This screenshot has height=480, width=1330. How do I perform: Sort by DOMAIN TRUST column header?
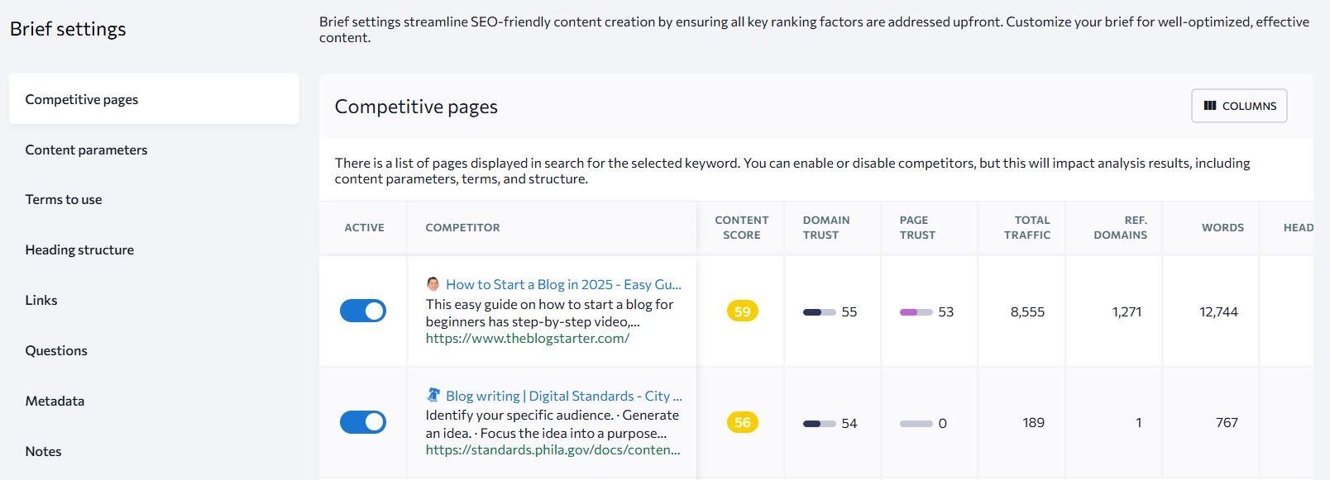pos(826,227)
